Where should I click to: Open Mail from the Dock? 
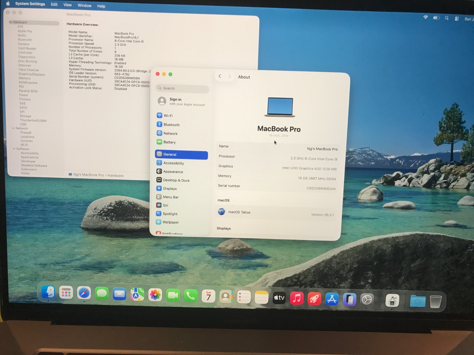pyautogui.click(x=119, y=294)
